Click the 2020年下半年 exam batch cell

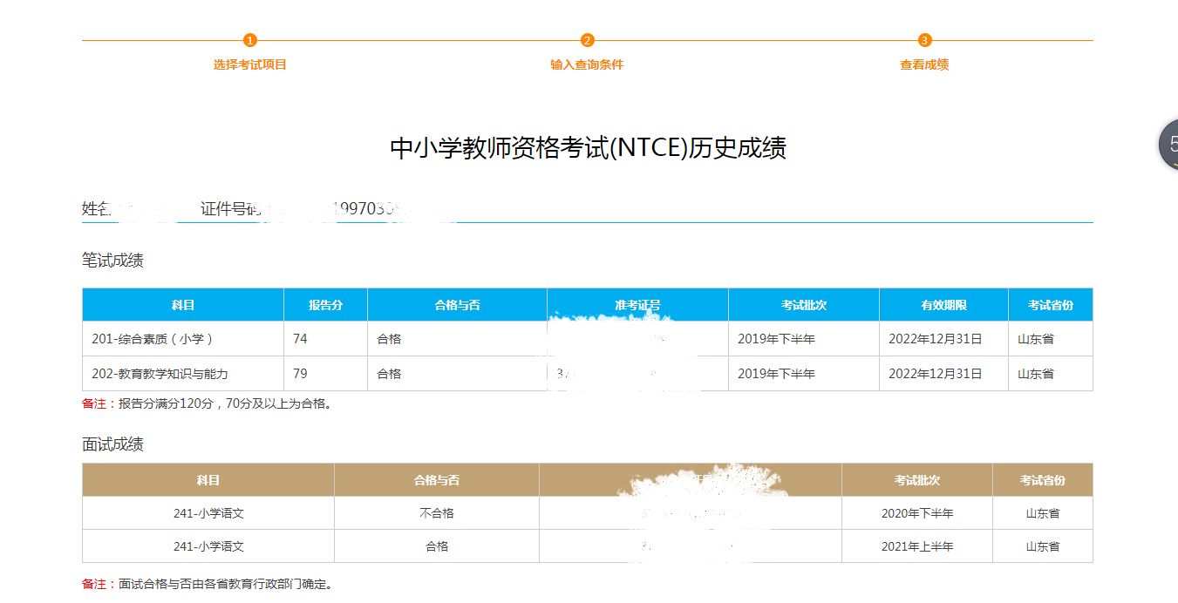[917, 513]
